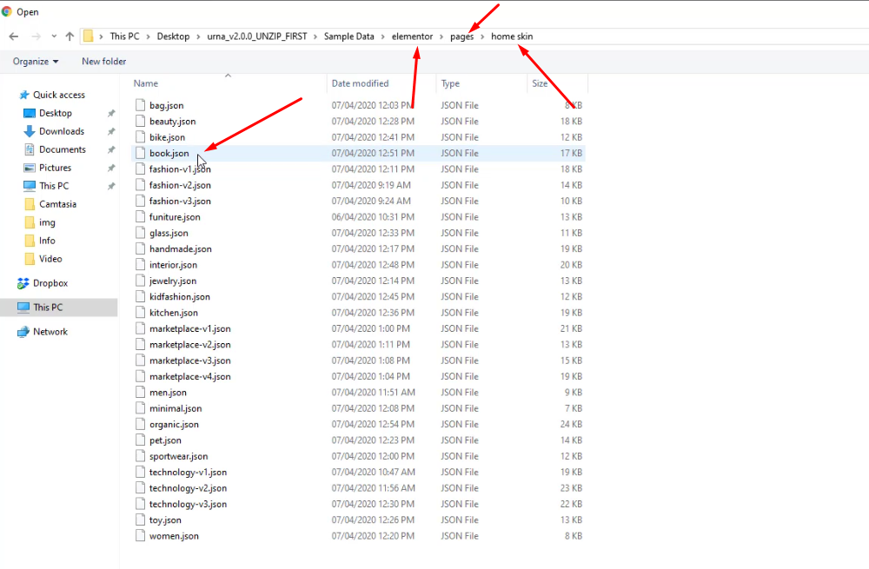Open the elementor breadcrumb folder
The image size is (869, 569).
point(412,36)
